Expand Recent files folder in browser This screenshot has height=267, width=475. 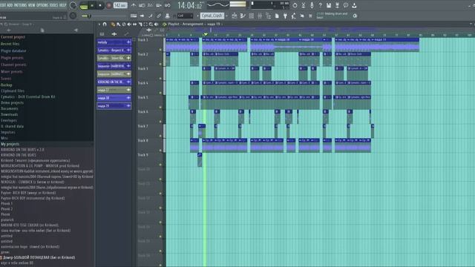10,44
